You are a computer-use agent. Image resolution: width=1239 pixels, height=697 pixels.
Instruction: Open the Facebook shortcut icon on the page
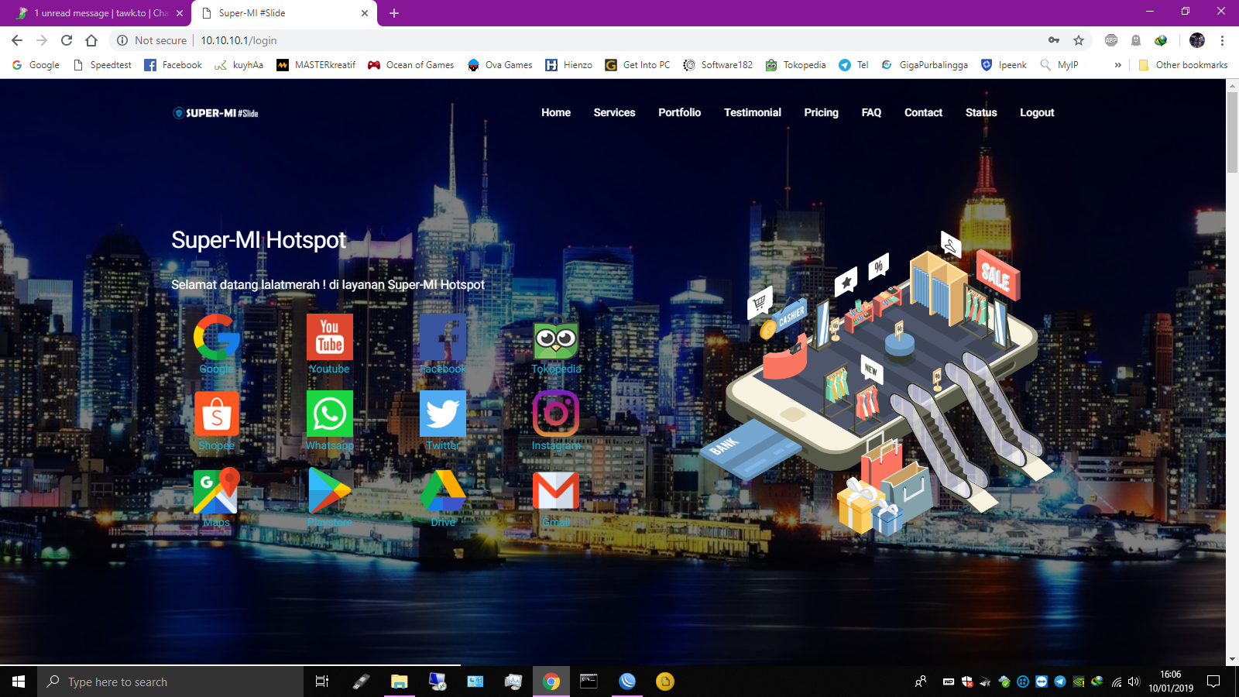(443, 337)
